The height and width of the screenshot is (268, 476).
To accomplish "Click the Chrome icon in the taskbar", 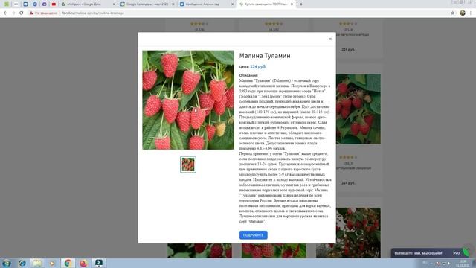I will (x=68, y=263).
